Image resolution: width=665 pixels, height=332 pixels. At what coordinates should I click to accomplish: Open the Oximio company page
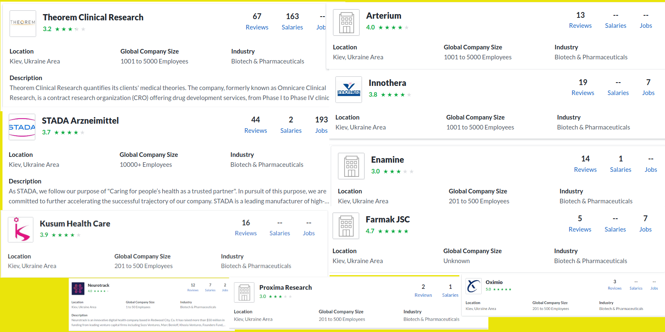(x=494, y=282)
